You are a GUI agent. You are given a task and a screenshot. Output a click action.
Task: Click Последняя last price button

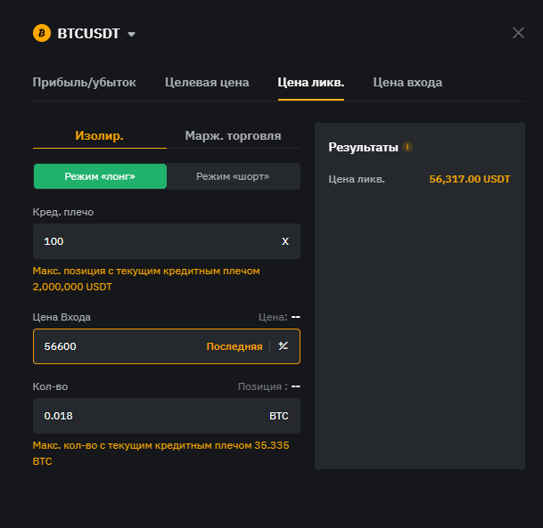pyautogui.click(x=234, y=346)
